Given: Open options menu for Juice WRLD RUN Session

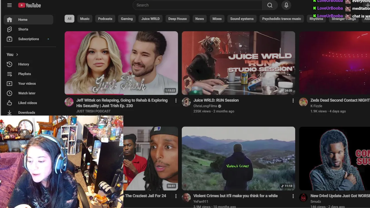Looking at the screenshot, I should click(x=293, y=101).
